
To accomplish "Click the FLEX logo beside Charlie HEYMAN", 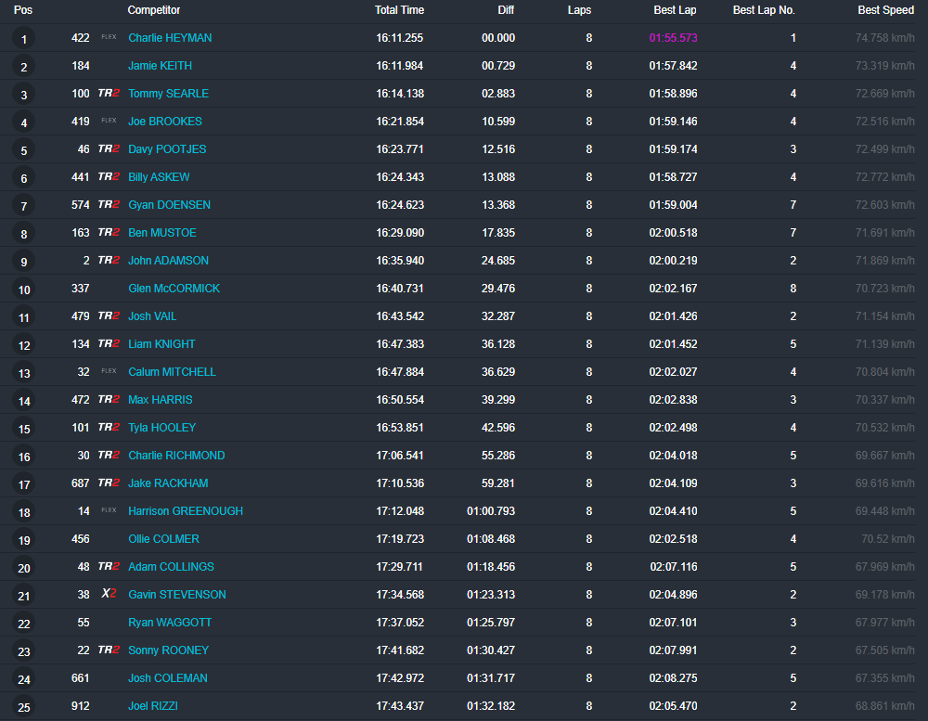I will (109, 38).
